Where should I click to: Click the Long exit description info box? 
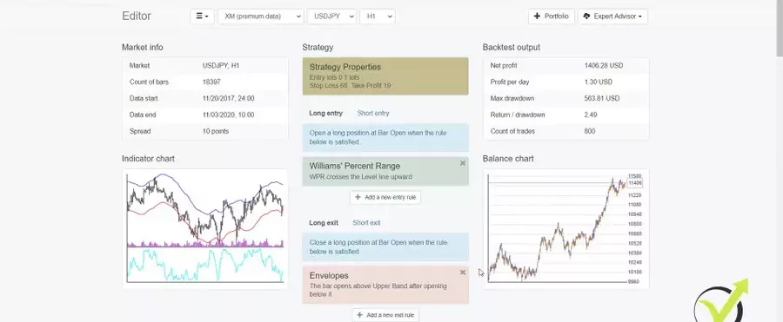tap(385, 247)
